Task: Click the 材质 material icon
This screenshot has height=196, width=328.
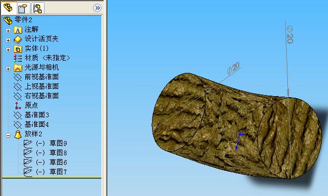Action: pyautogui.click(x=18, y=58)
